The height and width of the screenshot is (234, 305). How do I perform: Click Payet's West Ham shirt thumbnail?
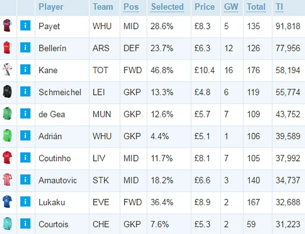(8, 25)
